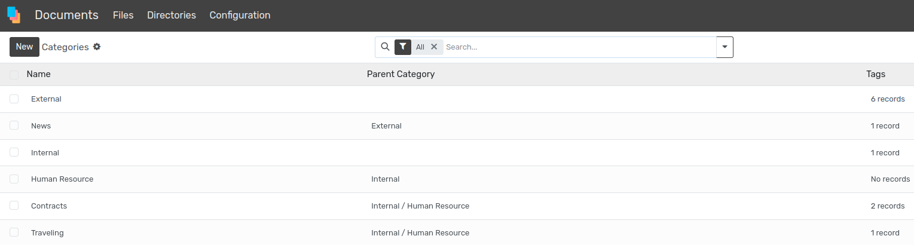Click News row's 1 record cell
Screen dimensions: 914x245
click(885, 126)
